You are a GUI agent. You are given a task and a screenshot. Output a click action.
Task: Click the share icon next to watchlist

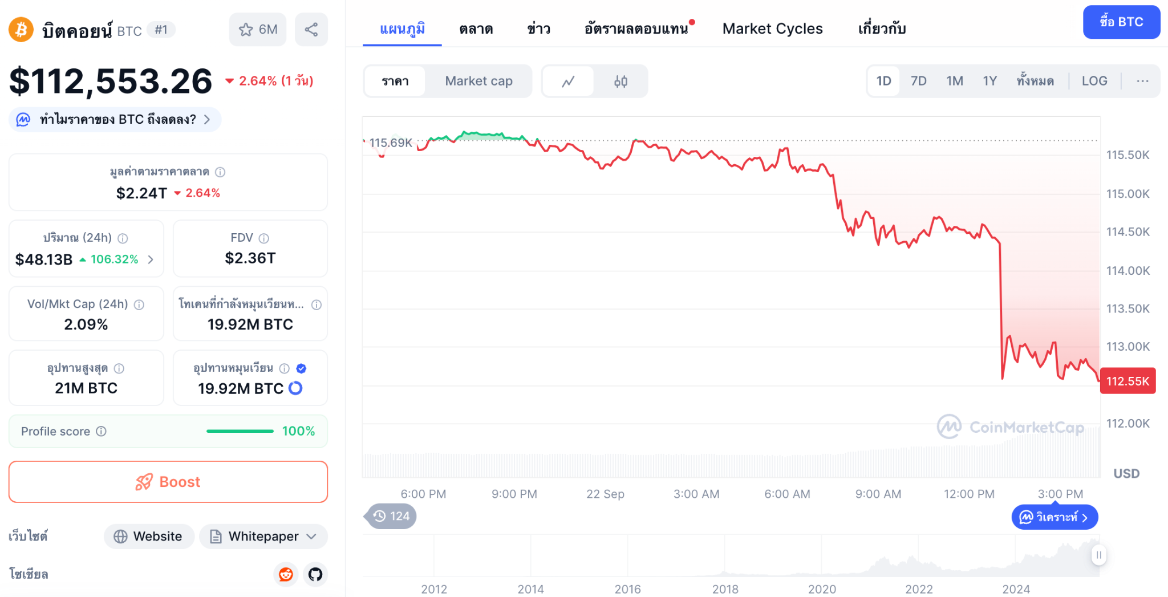coord(311,30)
